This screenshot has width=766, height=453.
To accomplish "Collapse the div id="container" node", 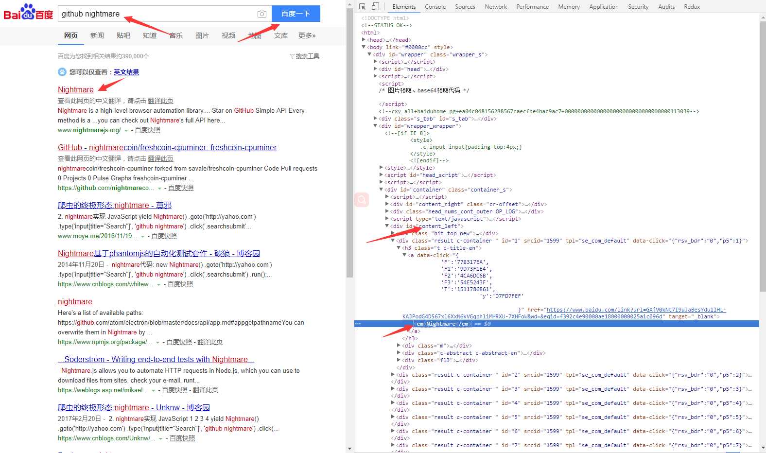I will pos(381,190).
